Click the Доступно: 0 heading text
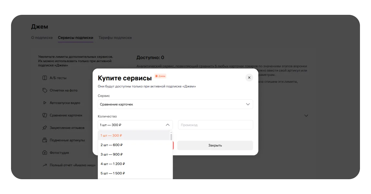 click(x=150, y=57)
